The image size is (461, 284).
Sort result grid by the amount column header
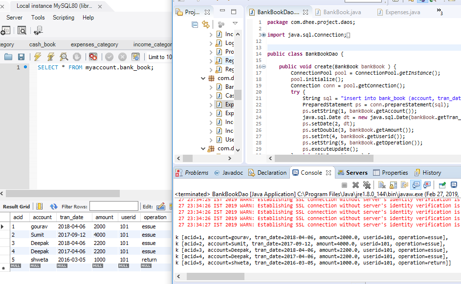click(x=104, y=217)
